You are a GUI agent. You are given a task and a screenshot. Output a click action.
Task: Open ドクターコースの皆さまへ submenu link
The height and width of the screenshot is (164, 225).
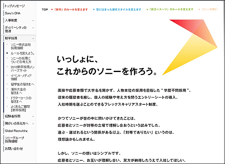tap(21, 100)
